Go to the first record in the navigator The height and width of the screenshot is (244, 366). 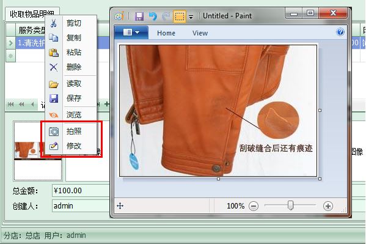(10, 104)
